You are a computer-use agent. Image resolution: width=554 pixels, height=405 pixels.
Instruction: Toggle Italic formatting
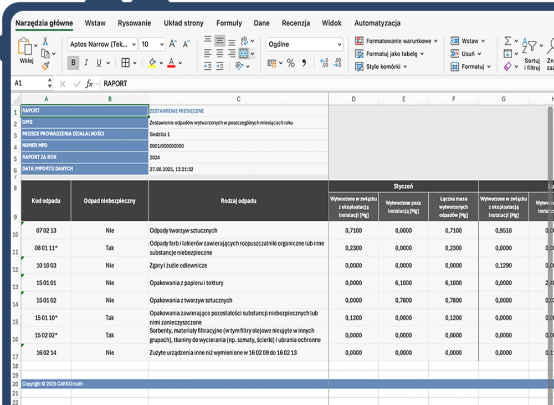[86, 63]
